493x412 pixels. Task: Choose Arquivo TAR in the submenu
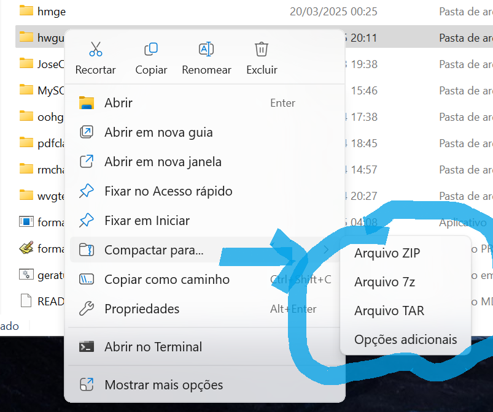coord(406,311)
